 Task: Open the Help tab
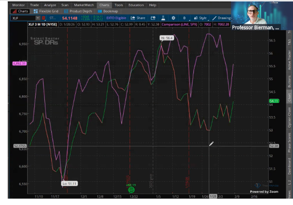[x=152, y=5]
